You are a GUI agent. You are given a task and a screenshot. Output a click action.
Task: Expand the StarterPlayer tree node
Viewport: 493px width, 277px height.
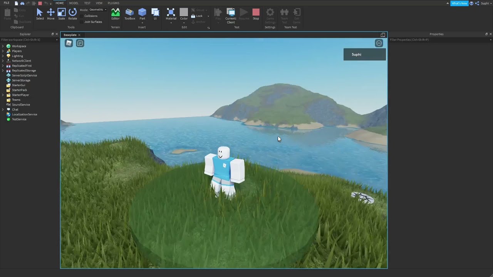click(3, 95)
